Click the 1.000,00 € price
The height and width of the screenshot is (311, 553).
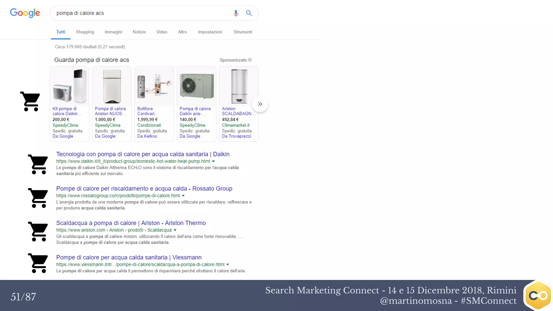pyautogui.click(x=105, y=119)
